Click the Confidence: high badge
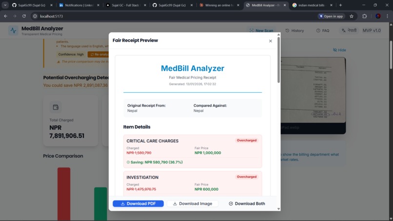Viewport: 393px width, 221px height. pos(71,55)
